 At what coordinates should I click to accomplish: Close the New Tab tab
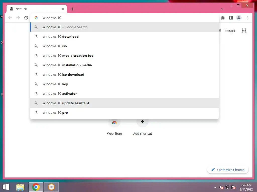click(62, 9)
